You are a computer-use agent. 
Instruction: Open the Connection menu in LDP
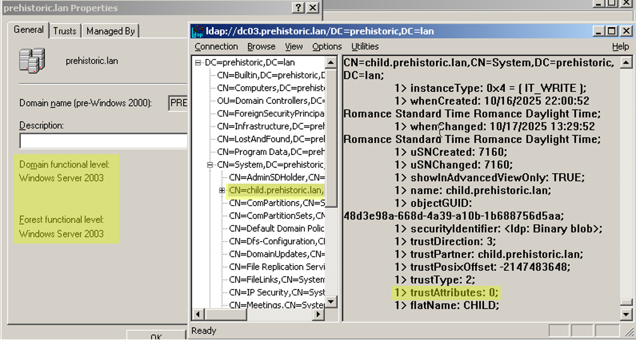coord(216,47)
